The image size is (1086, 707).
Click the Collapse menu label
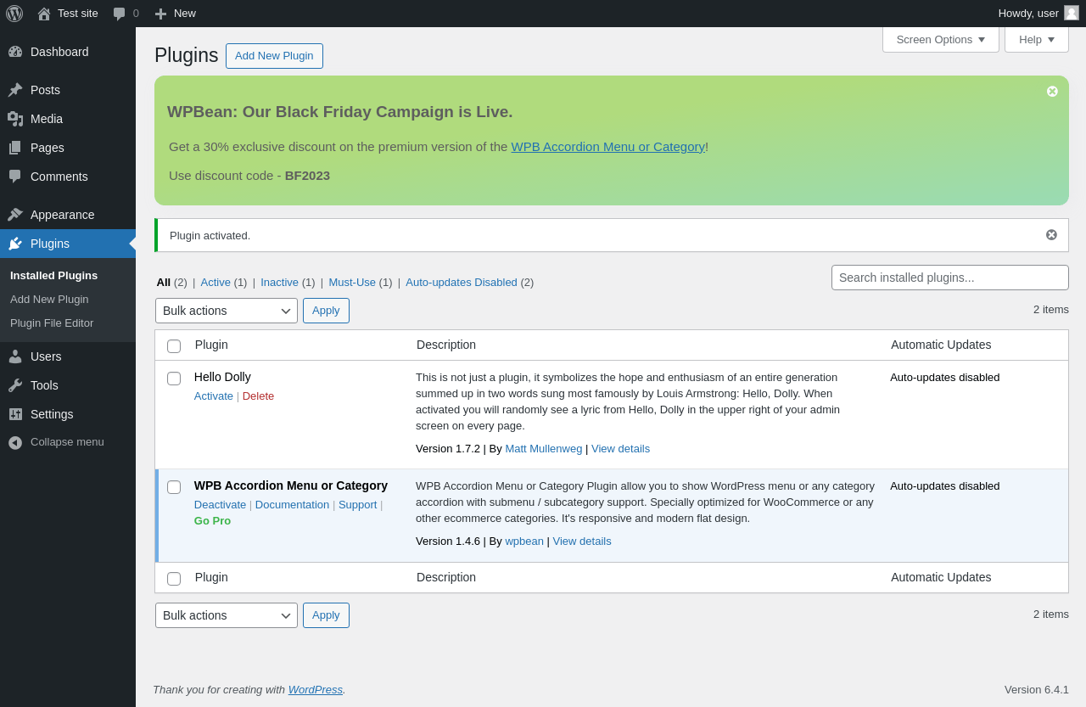[x=67, y=442]
